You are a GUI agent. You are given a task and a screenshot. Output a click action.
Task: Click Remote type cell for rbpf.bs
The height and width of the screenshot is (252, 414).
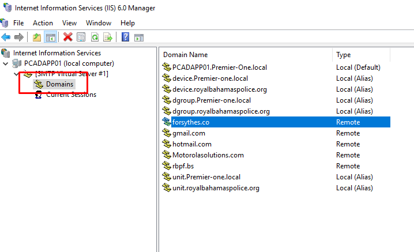[348, 166]
